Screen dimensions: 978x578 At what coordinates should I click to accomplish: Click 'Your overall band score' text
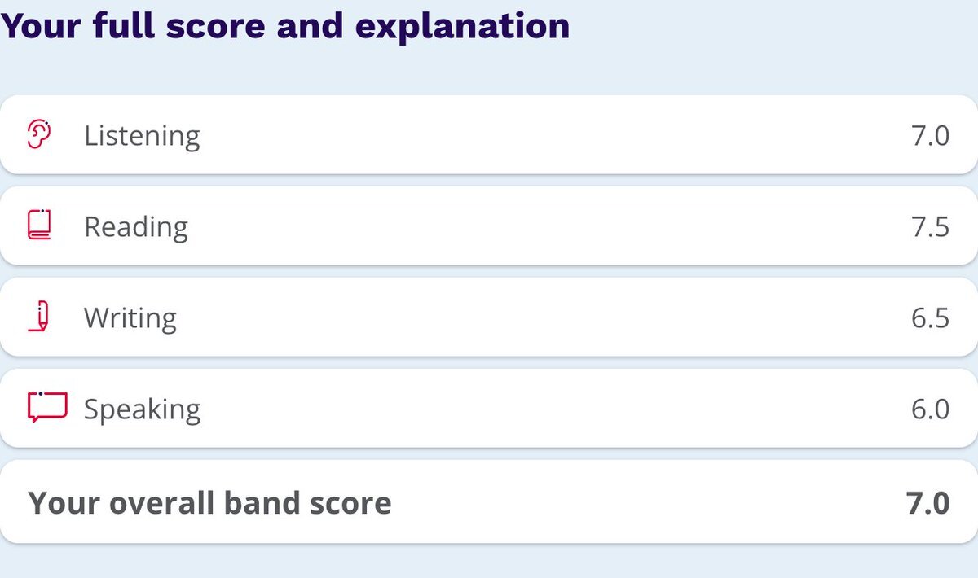point(210,503)
